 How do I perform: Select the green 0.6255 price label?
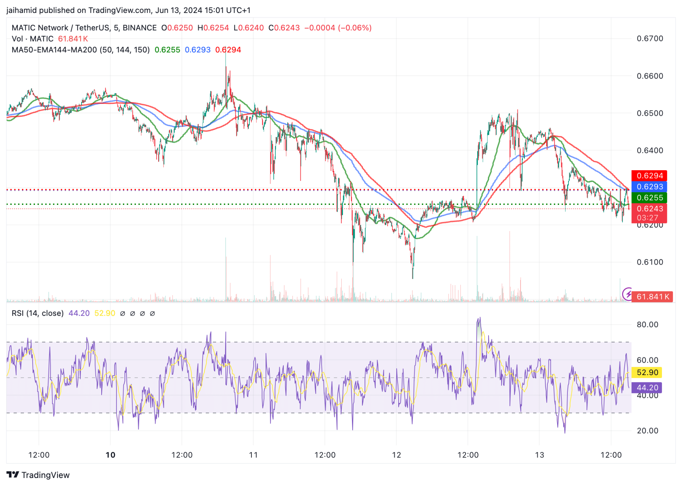[x=649, y=198]
